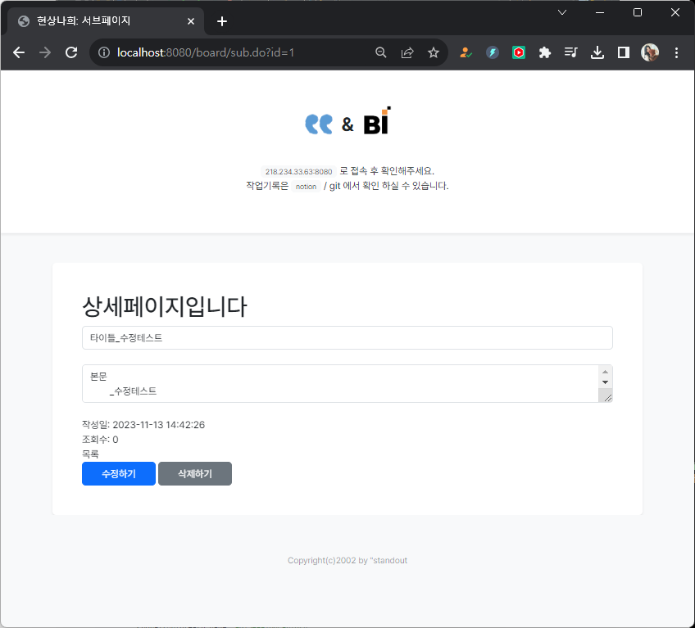View site information icon in address bar
The height and width of the screenshot is (628, 695).
104,52
